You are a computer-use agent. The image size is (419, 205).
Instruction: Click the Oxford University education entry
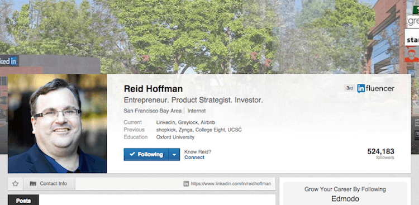175,137
